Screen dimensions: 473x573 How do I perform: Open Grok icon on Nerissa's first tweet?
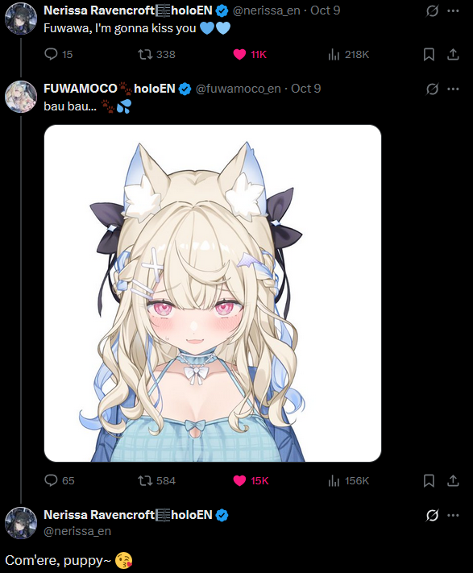point(432,11)
